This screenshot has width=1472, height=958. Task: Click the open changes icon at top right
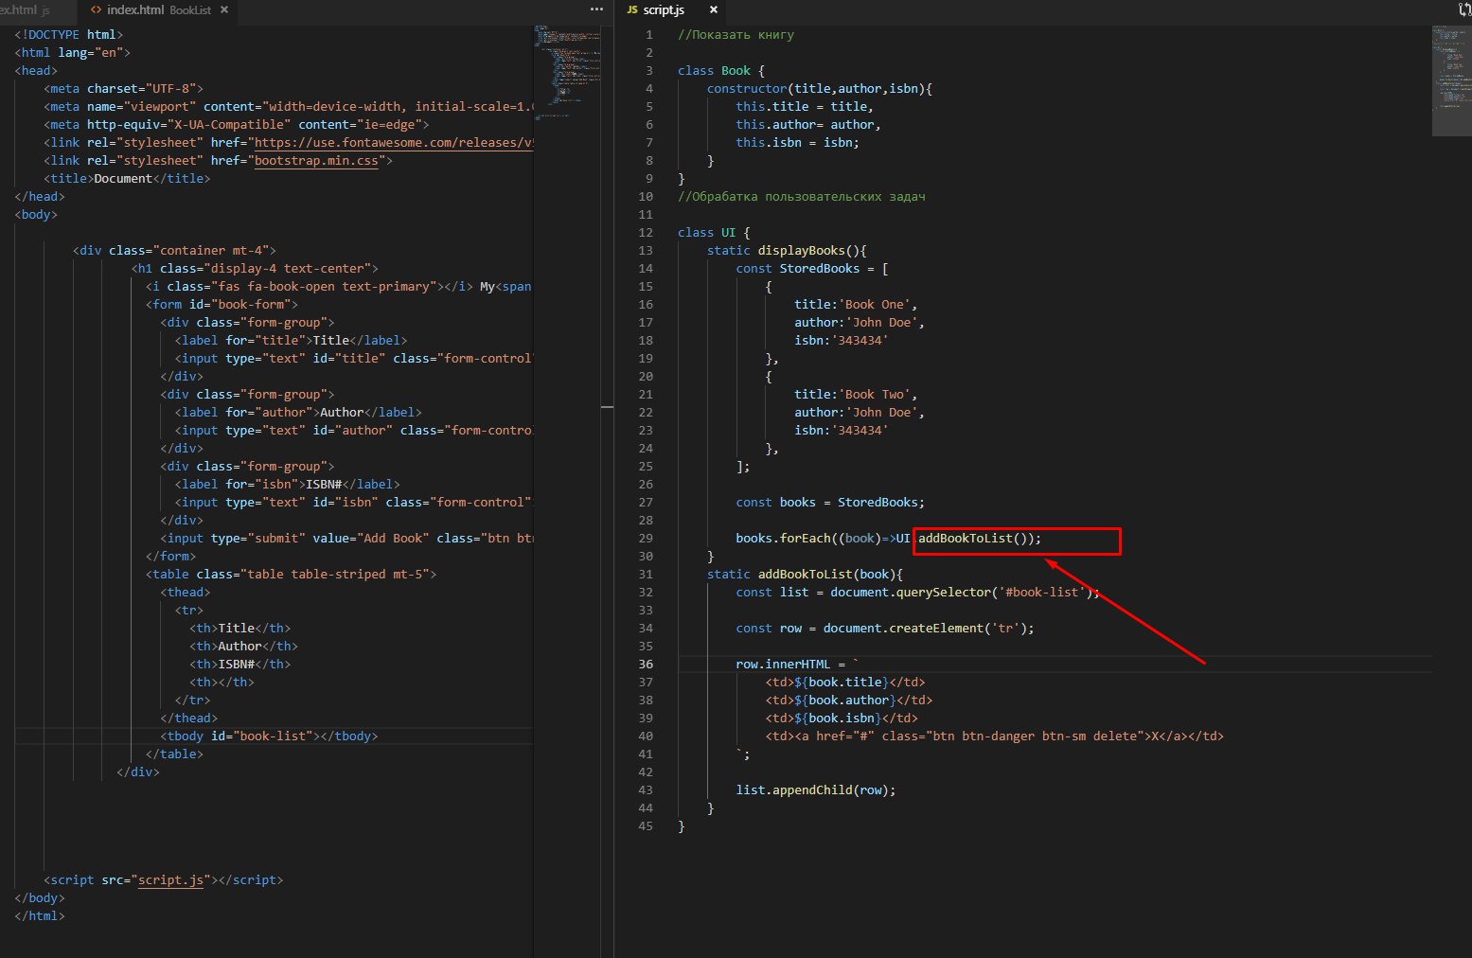[1465, 9]
